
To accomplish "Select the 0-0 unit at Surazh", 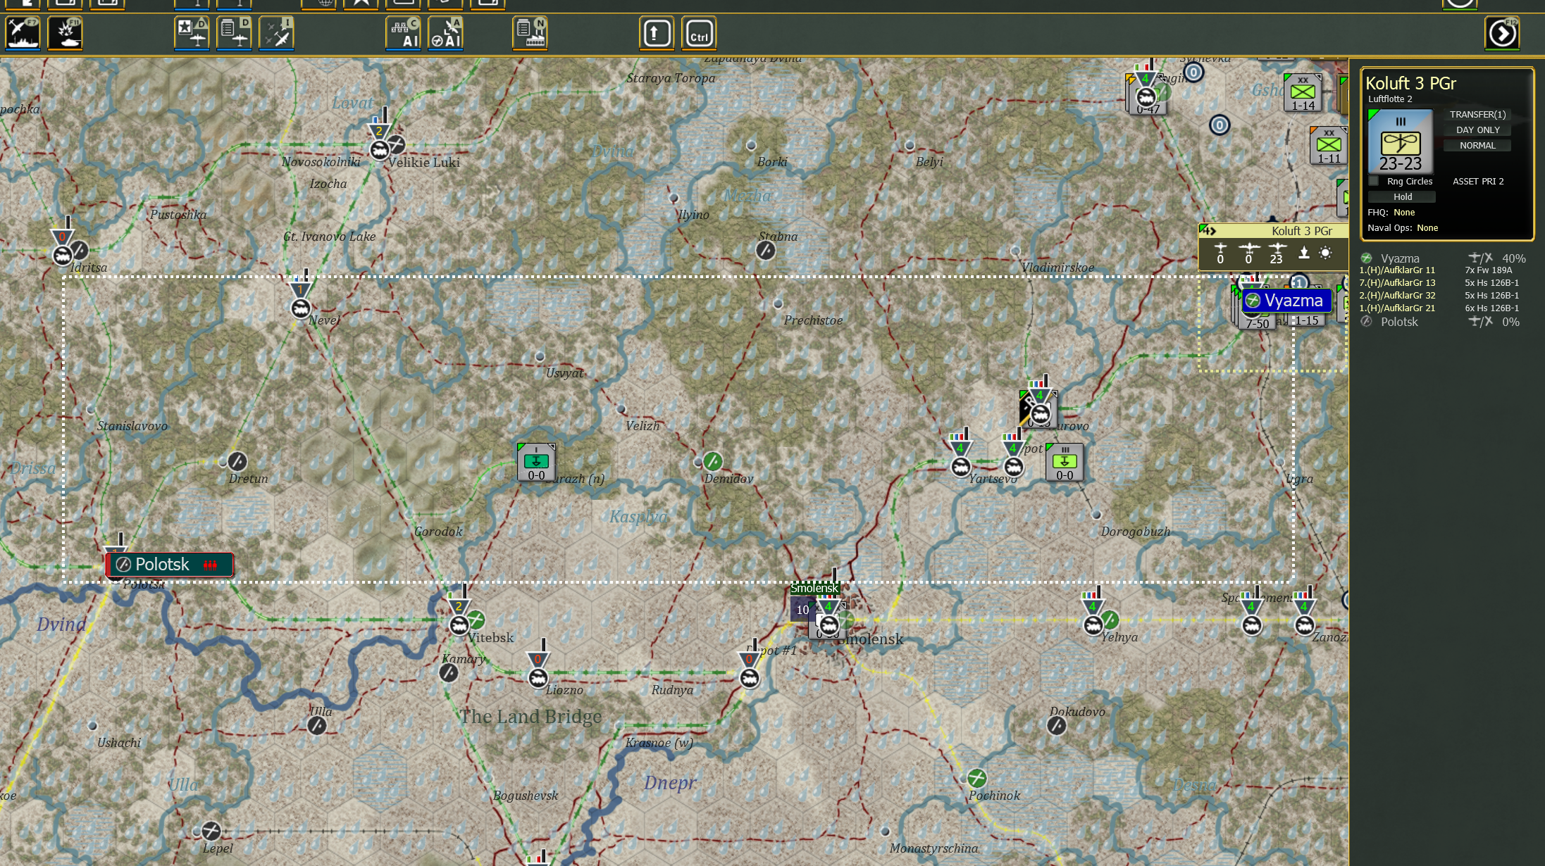I will (536, 462).
